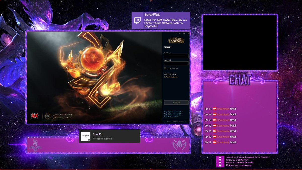Open Forgot your username link
302x170 pixels.
(x=172, y=112)
